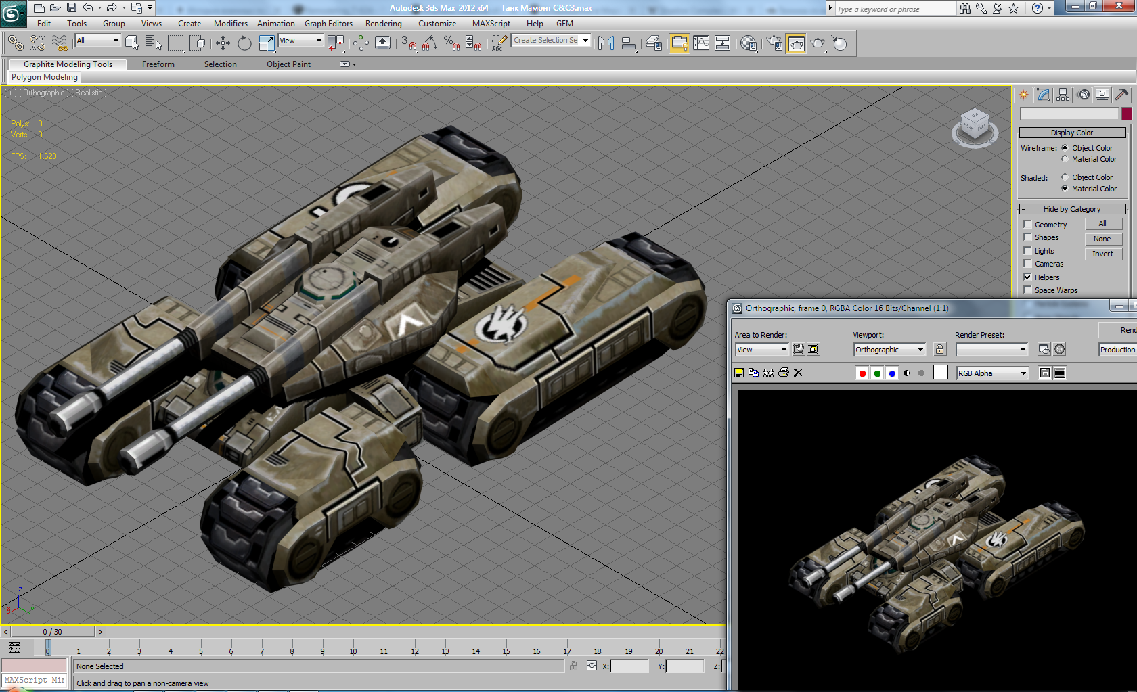Clear the rendered frame image
Image resolution: width=1137 pixels, height=692 pixels.
click(798, 373)
